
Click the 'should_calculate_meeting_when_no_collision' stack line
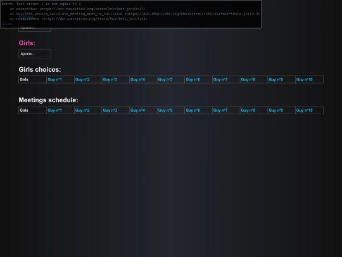click(x=134, y=14)
